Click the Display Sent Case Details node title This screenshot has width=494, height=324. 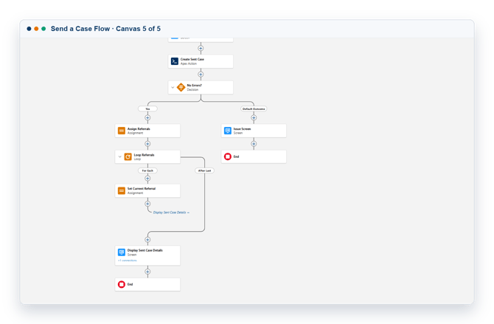click(145, 250)
